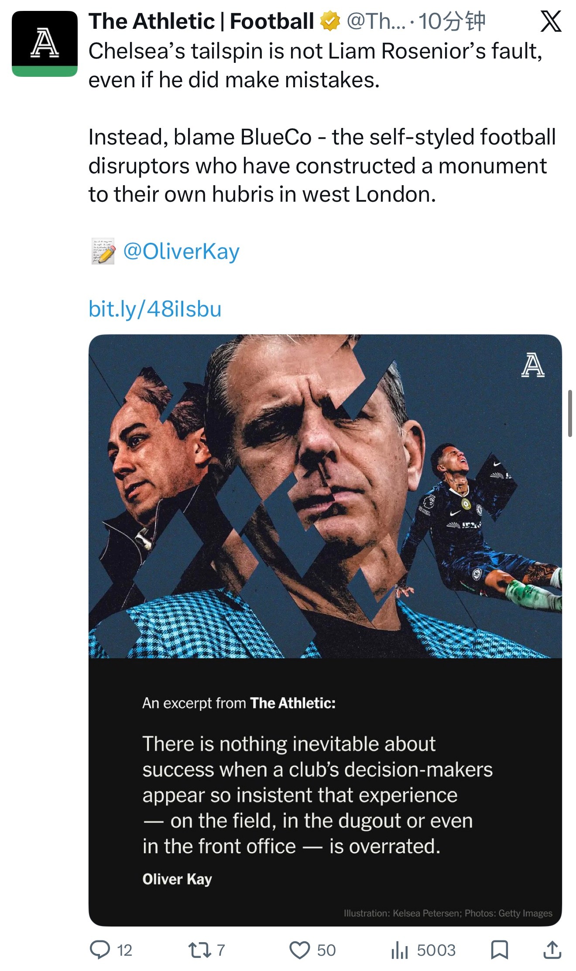View post analytics bar chart icon
576x971 pixels.
coord(399,950)
